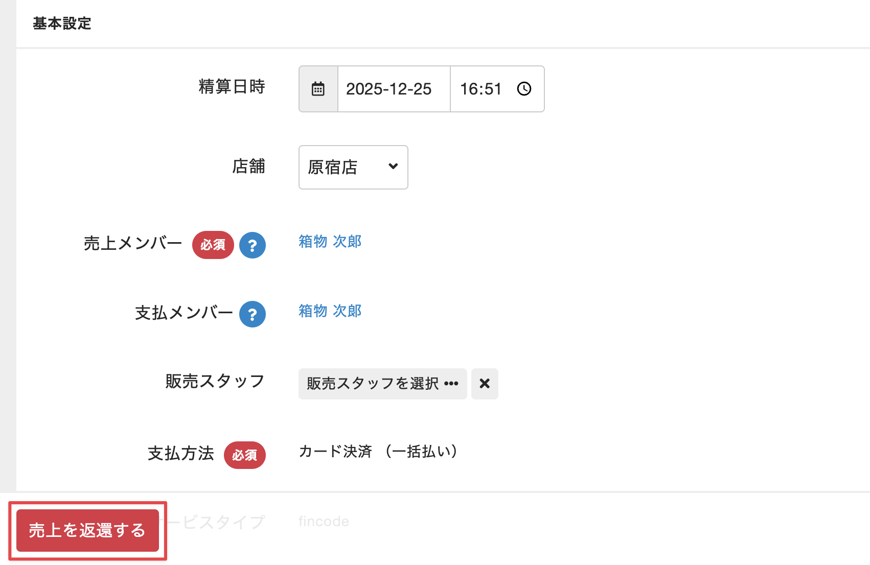Image resolution: width=870 pixels, height=565 pixels.
Task: Click the chevron on the 原宿店 selector
Action: 393,167
